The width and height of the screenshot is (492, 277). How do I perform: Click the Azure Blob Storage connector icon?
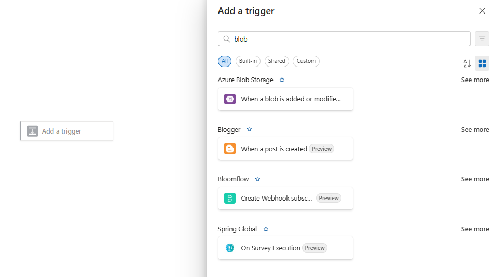click(230, 99)
